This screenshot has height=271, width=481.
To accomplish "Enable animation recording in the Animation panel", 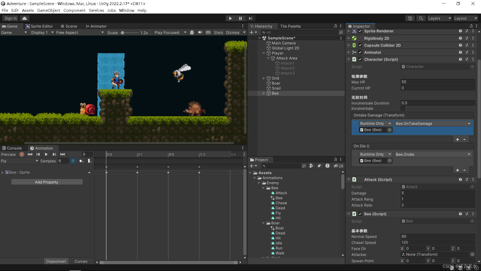I will coord(22,154).
